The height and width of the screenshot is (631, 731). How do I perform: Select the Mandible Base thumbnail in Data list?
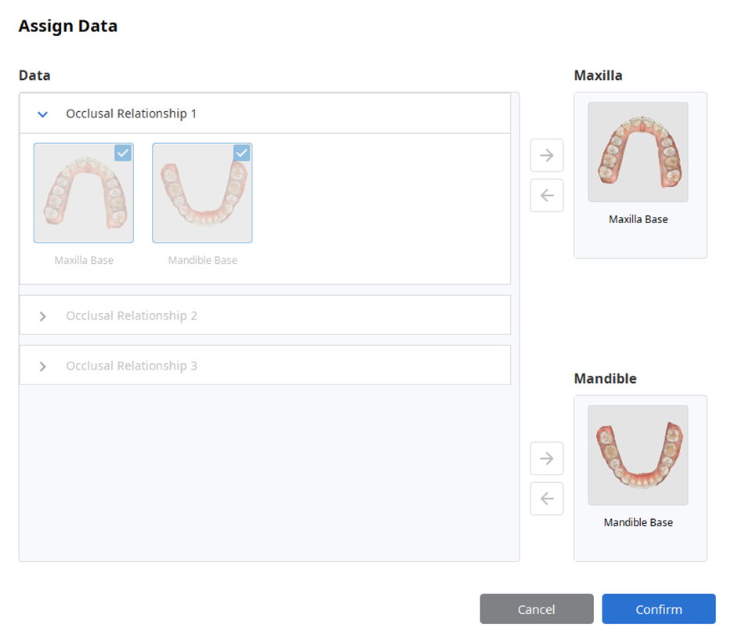coord(202,193)
